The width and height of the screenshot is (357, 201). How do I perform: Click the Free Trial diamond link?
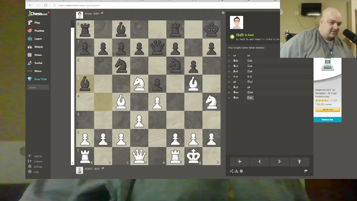pyautogui.click(x=37, y=79)
